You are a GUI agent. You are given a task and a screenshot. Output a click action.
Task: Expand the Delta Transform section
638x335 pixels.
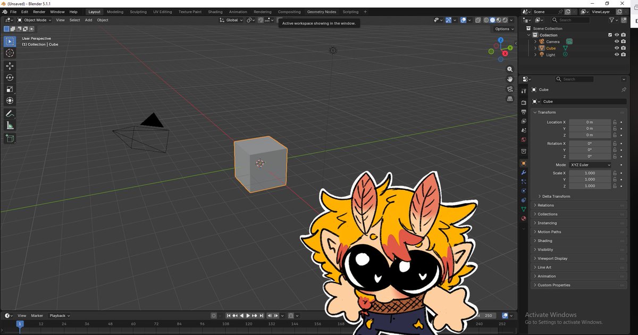(556, 197)
